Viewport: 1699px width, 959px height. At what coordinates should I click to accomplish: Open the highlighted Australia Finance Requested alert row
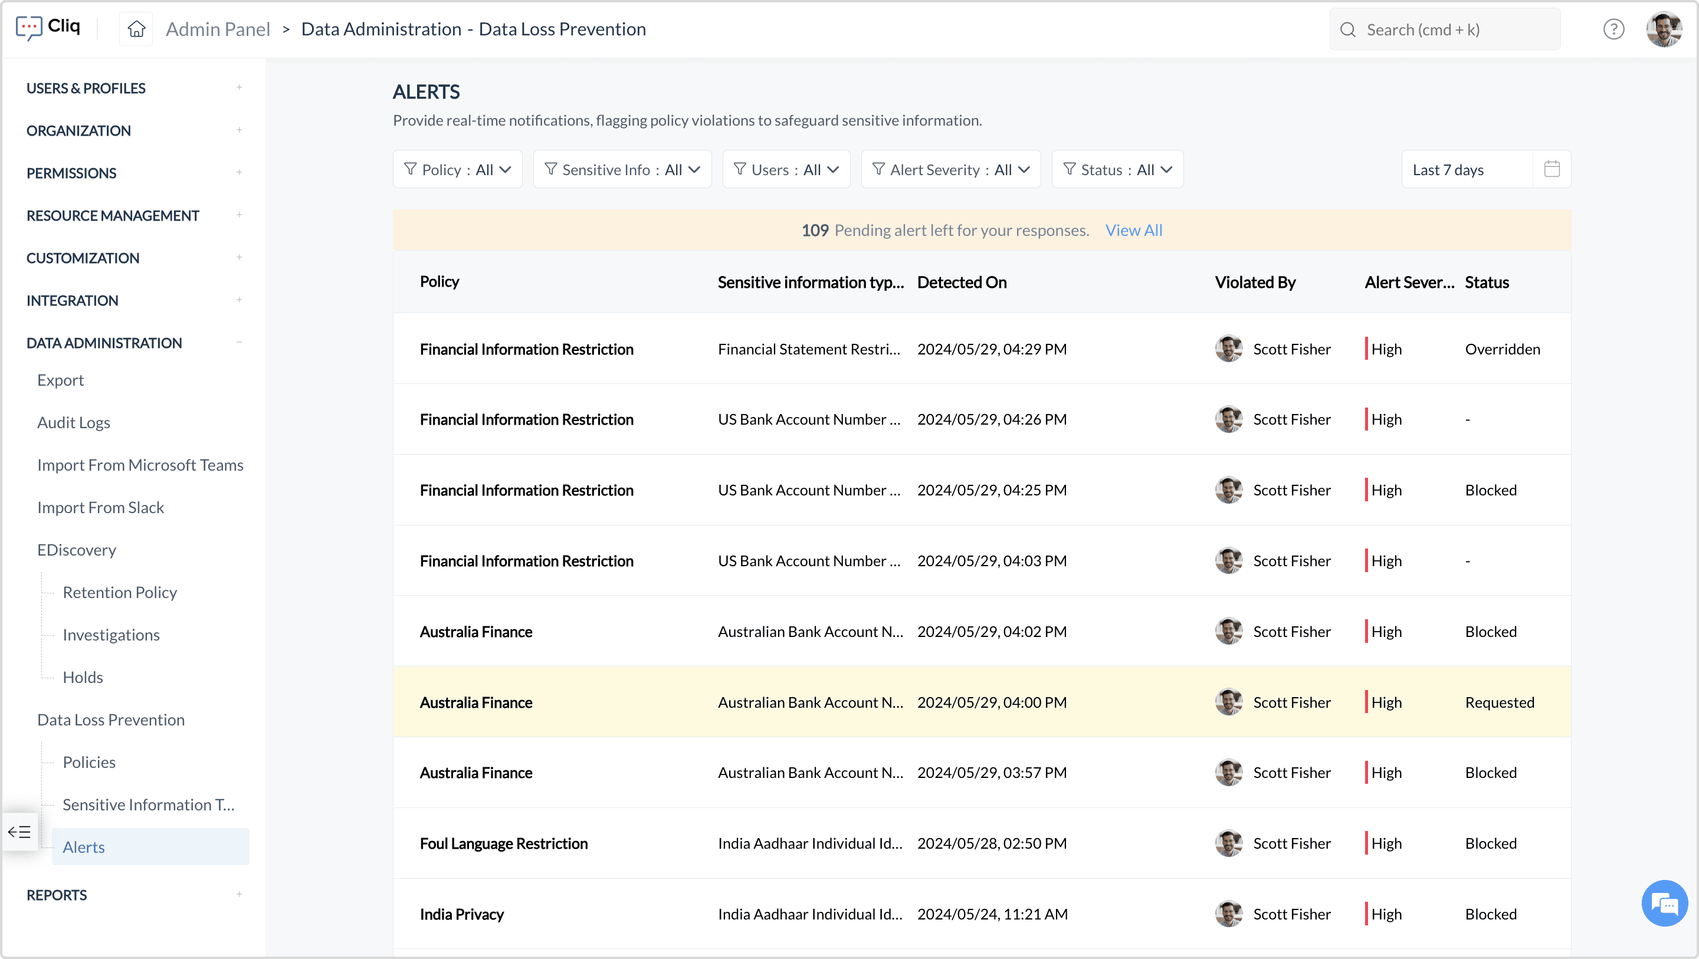[982, 702]
